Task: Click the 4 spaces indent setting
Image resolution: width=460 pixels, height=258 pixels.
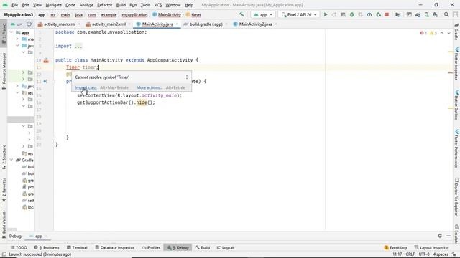Action: (x=441, y=254)
